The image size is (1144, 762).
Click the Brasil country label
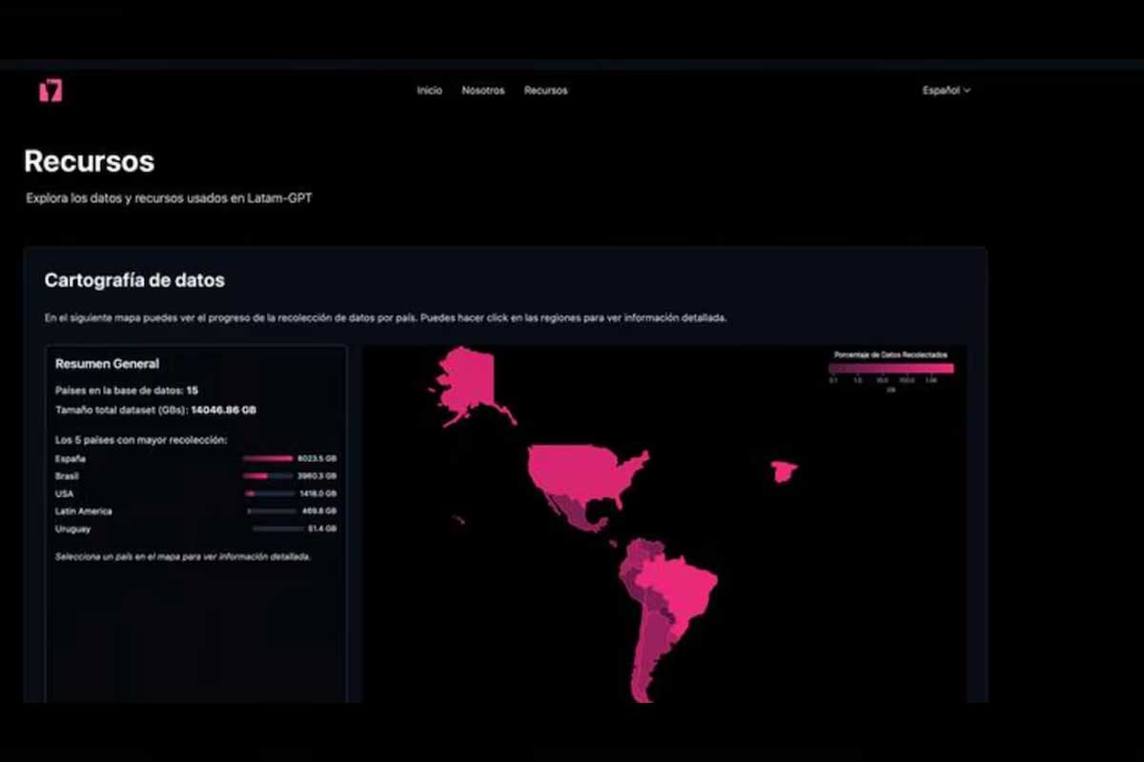click(68, 475)
